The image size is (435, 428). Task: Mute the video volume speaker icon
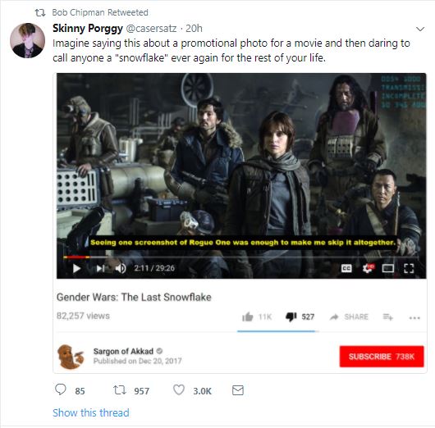point(121,268)
